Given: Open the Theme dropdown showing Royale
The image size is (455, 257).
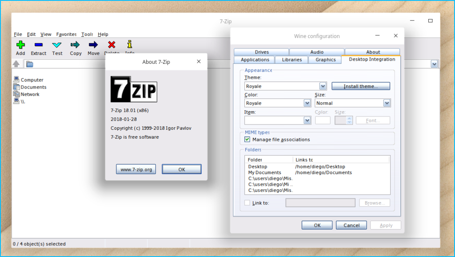Looking at the screenshot, I should coord(323,86).
